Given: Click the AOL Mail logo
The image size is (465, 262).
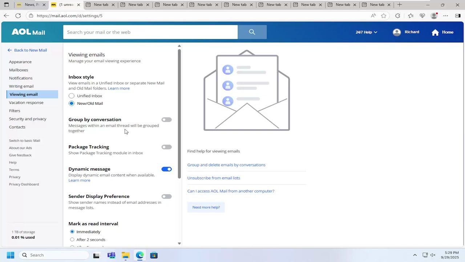Looking at the screenshot, I should (28, 32).
